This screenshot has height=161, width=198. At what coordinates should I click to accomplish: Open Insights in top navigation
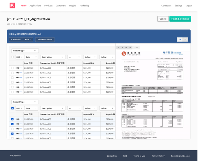73,5
